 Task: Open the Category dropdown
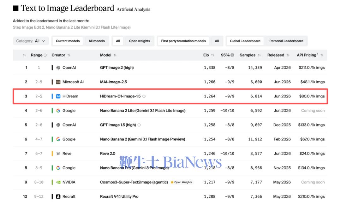click(x=31, y=41)
